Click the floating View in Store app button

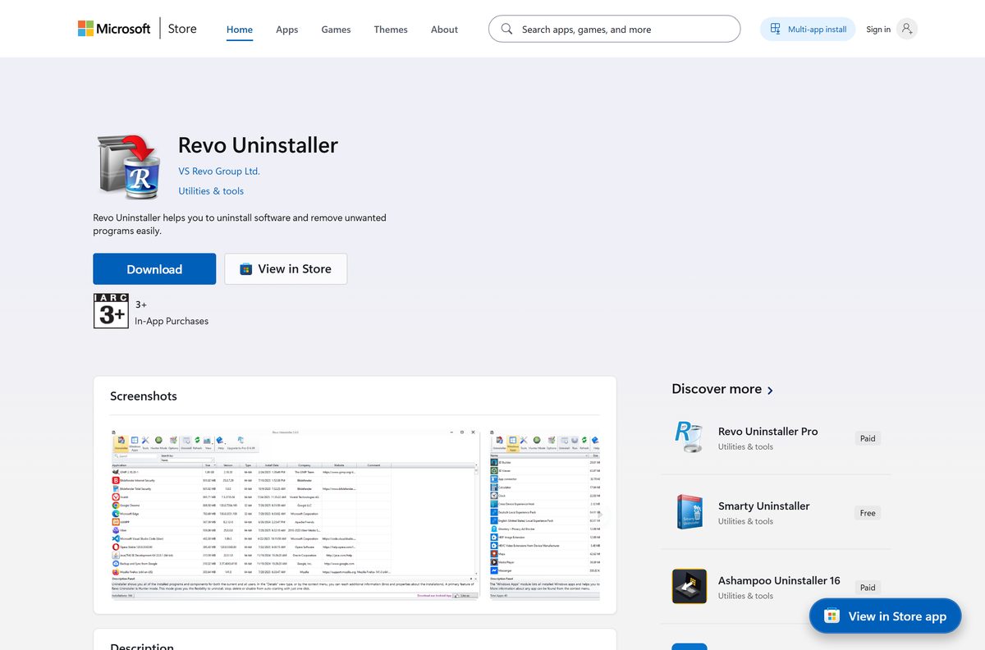pos(885,616)
